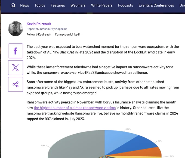The height and width of the screenshot is (158, 185).
Task: Open the Podcasts section
Action: pyautogui.click(x=125, y=5)
